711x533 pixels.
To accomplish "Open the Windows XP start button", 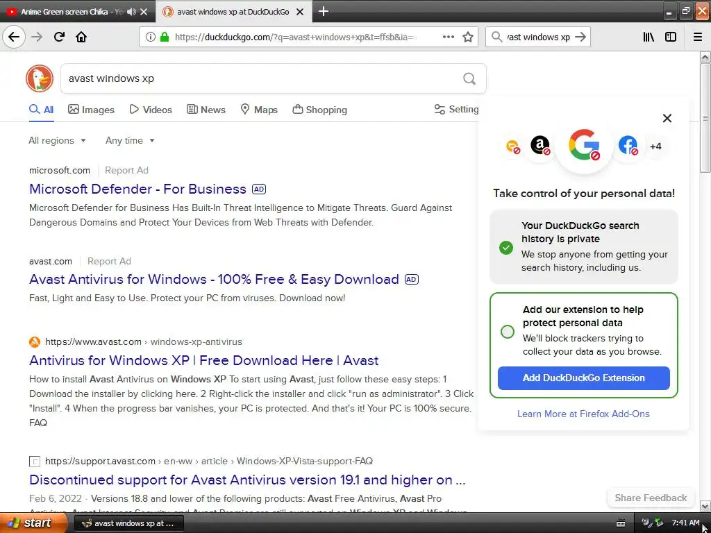I will (33, 523).
